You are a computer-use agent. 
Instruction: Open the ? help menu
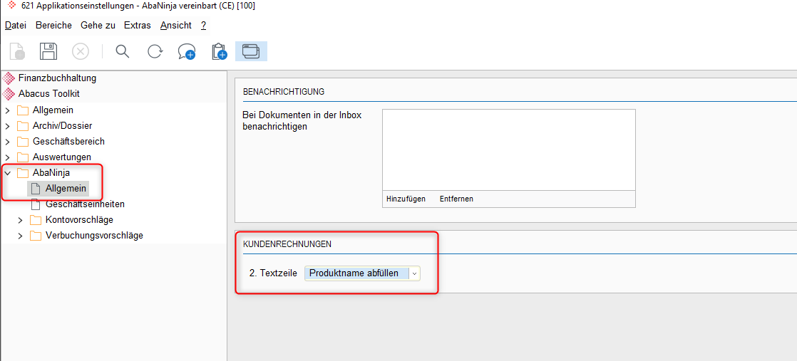[203, 26]
